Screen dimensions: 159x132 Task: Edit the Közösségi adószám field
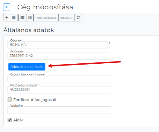coord(59,90)
